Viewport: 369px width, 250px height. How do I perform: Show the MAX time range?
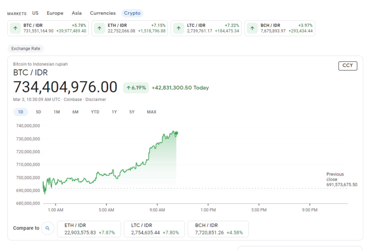pos(151,112)
